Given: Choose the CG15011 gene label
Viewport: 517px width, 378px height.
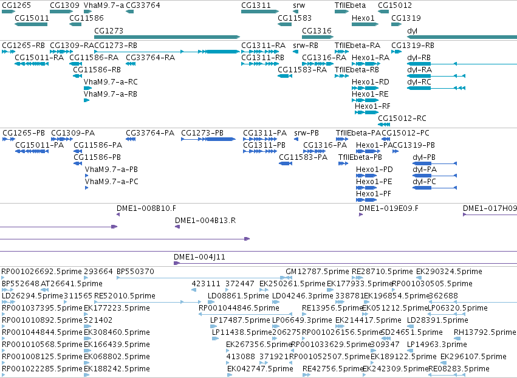Looking at the screenshot, I should coord(32,18).
